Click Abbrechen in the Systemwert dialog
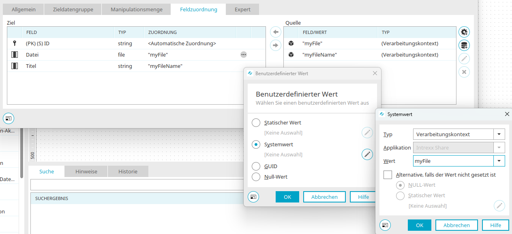The image size is (512, 234). pos(456,225)
